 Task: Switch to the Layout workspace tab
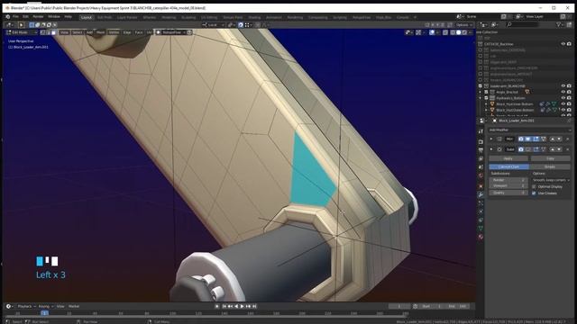point(87,17)
